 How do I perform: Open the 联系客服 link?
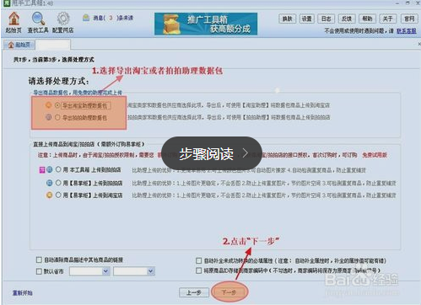coord(407,31)
